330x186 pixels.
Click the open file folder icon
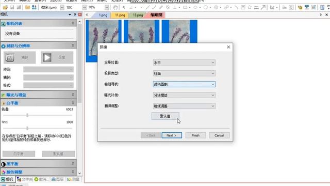[x=5, y=7]
